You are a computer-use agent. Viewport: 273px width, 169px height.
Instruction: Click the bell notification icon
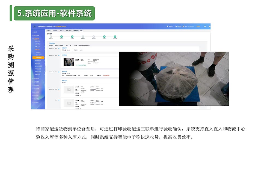click(205, 26)
